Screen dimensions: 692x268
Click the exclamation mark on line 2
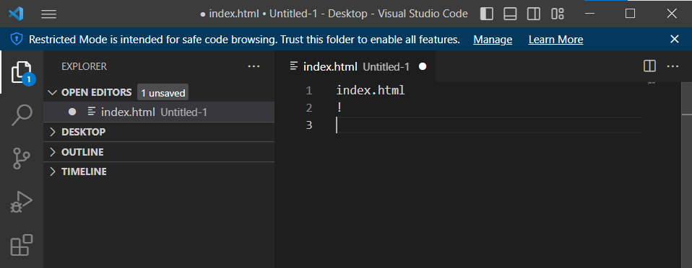(x=339, y=108)
